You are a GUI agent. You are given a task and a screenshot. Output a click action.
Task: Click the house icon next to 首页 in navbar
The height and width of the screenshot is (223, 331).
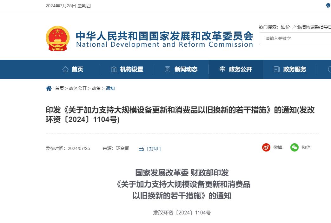click(x=65, y=69)
